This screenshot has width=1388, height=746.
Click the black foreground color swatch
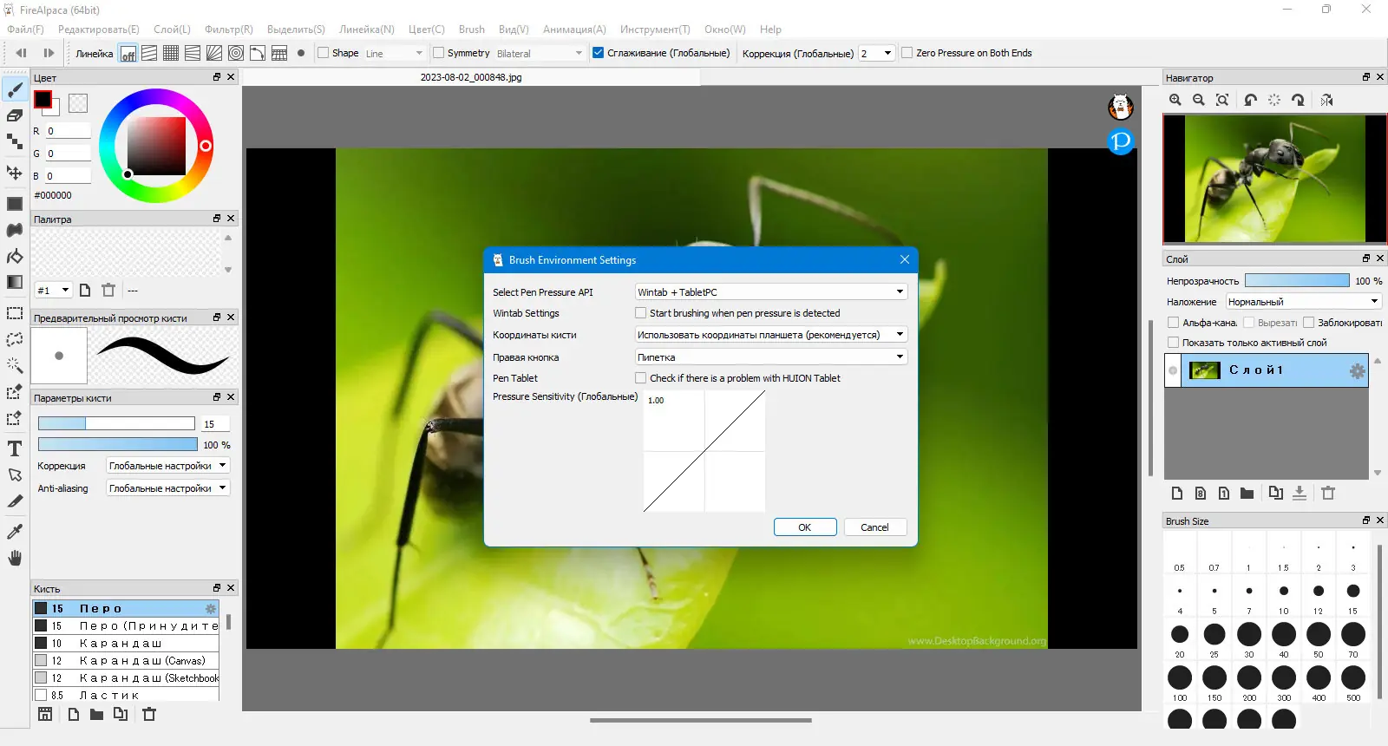[43, 100]
